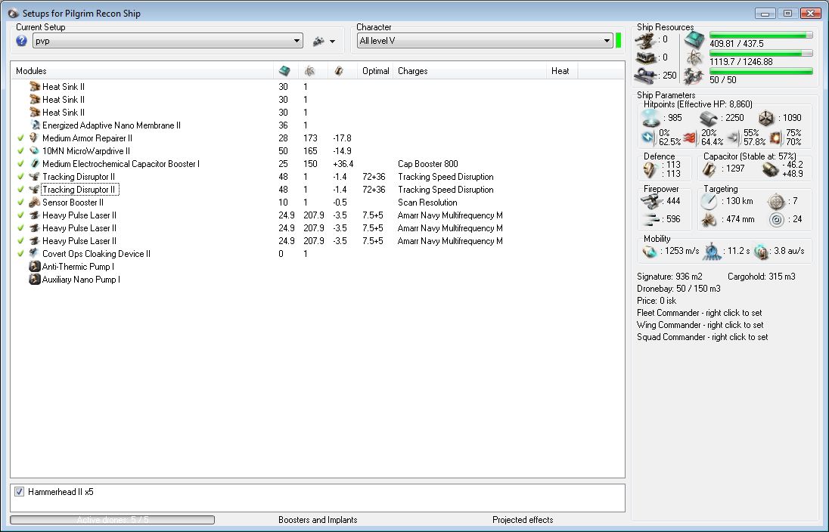The image size is (829, 532).
Task: Toggle 10MN MicroWarpdrive II active checkmark
Action: coord(20,150)
